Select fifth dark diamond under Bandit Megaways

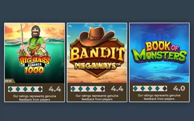103,89
